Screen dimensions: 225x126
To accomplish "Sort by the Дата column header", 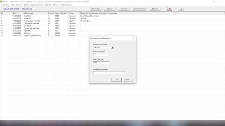I will point(18,13).
